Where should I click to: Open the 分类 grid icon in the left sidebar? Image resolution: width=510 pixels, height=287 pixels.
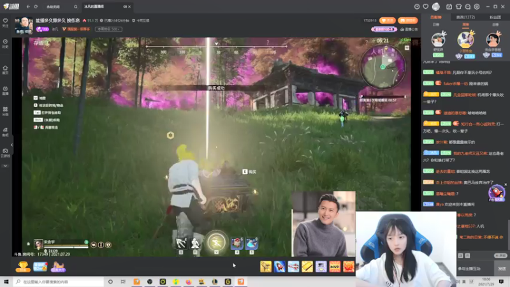click(x=5, y=111)
